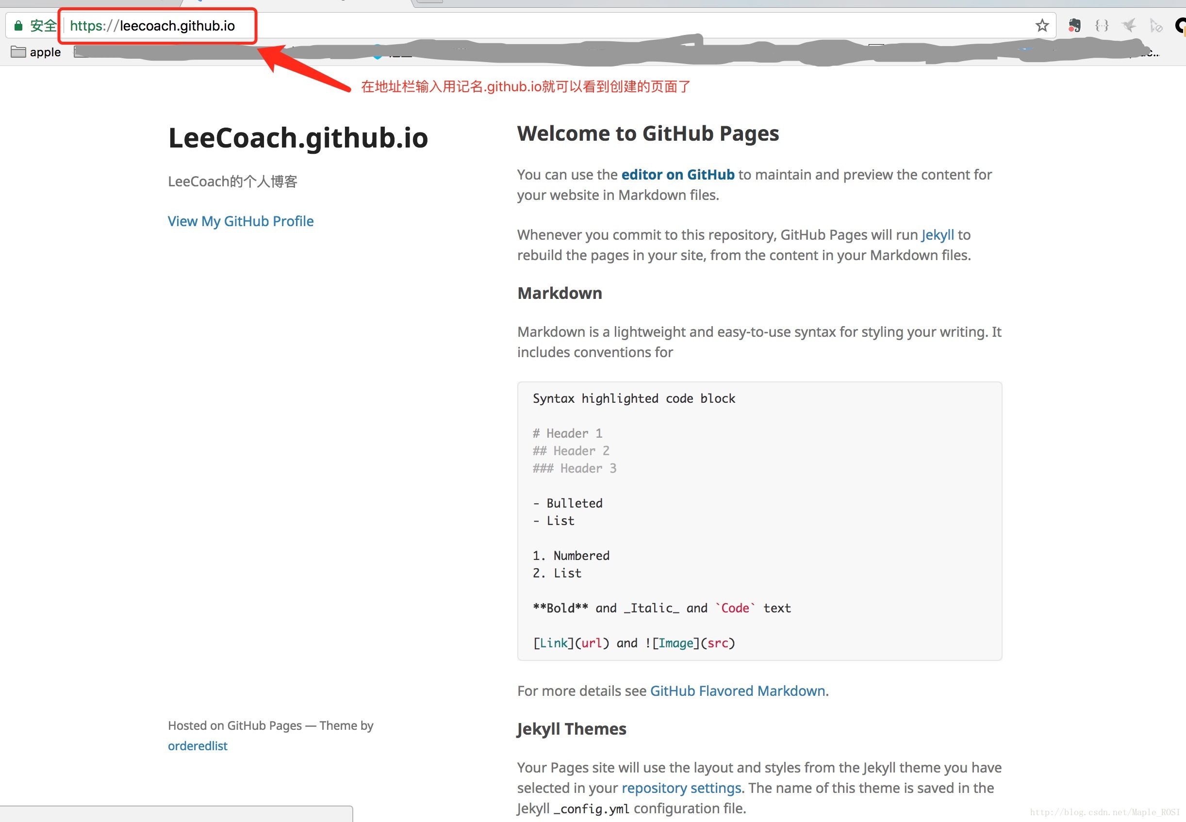Click the '# Header 1' code line
The height and width of the screenshot is (822, 1186).
[x=567, y=434]
